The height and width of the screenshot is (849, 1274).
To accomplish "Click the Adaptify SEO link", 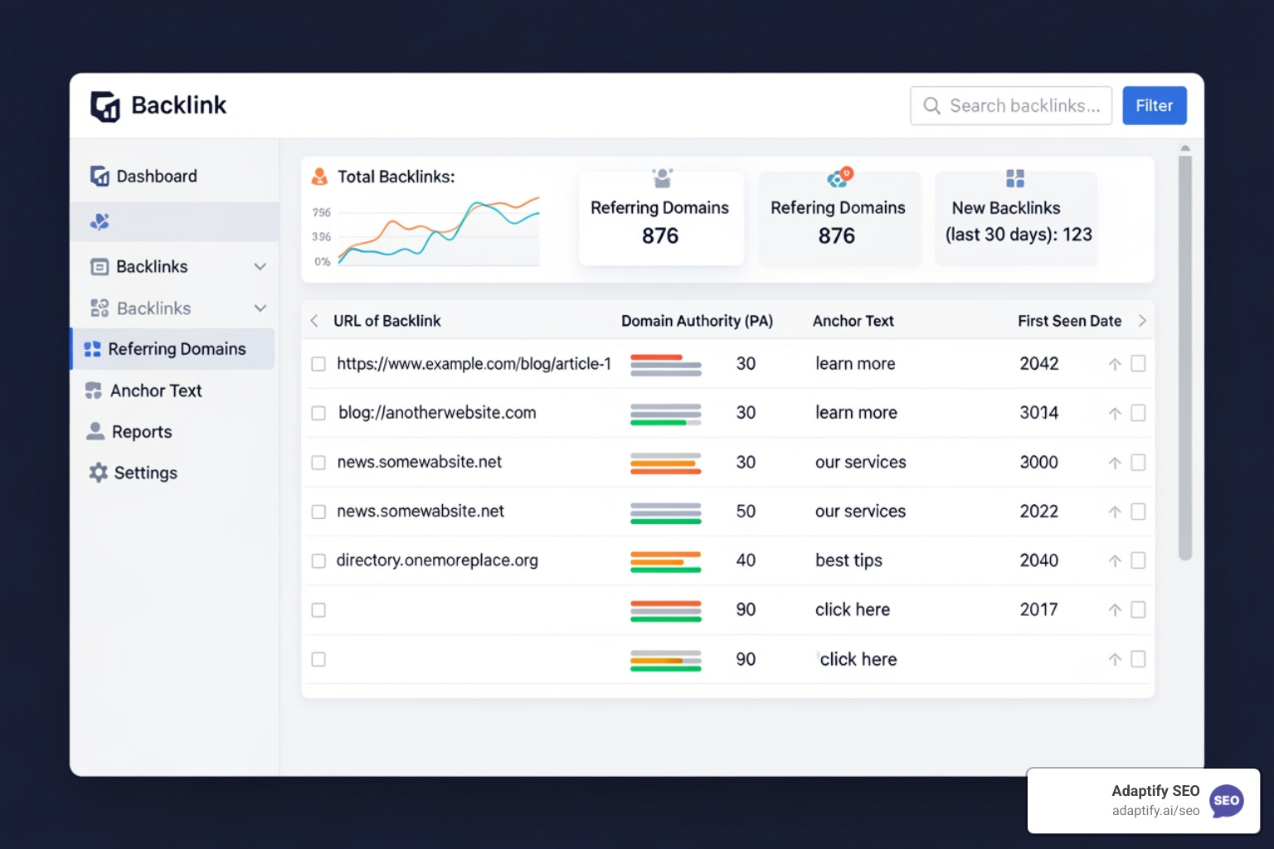I will click(x=1154, y=800).
